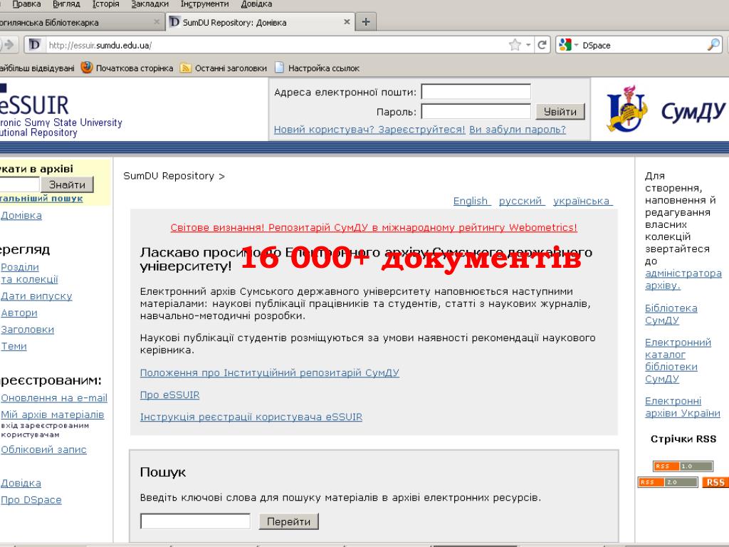Click the Перейти button
The width and height of the screenshot is (729, 547).
click(289, 521)
